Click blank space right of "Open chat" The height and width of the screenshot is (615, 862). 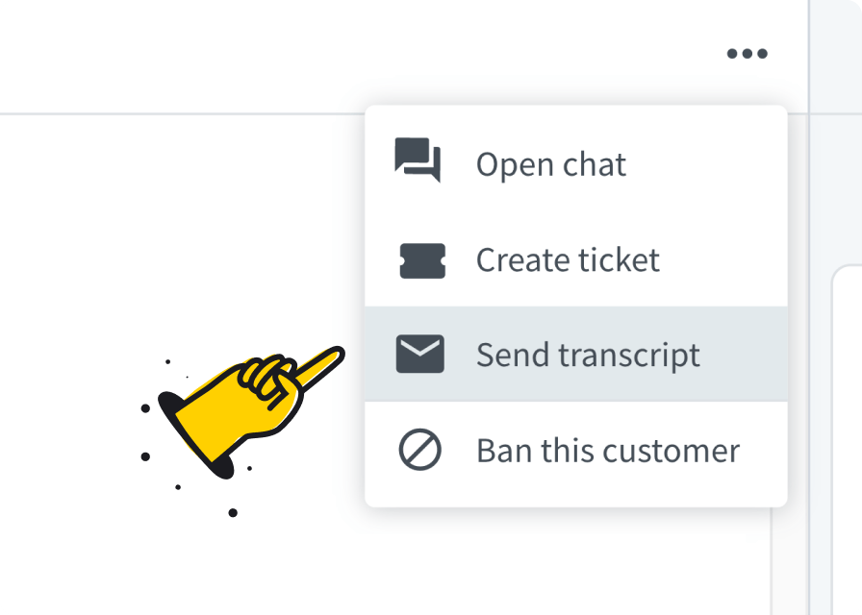coord(712,164)
